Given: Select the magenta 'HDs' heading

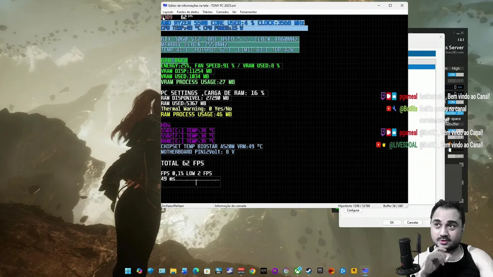Looking at the screenshot, I should point(166,125).
